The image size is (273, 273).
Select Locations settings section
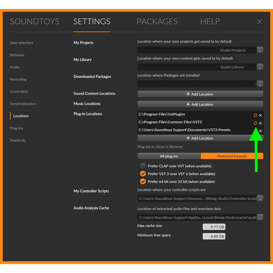[x=21, y=116]
